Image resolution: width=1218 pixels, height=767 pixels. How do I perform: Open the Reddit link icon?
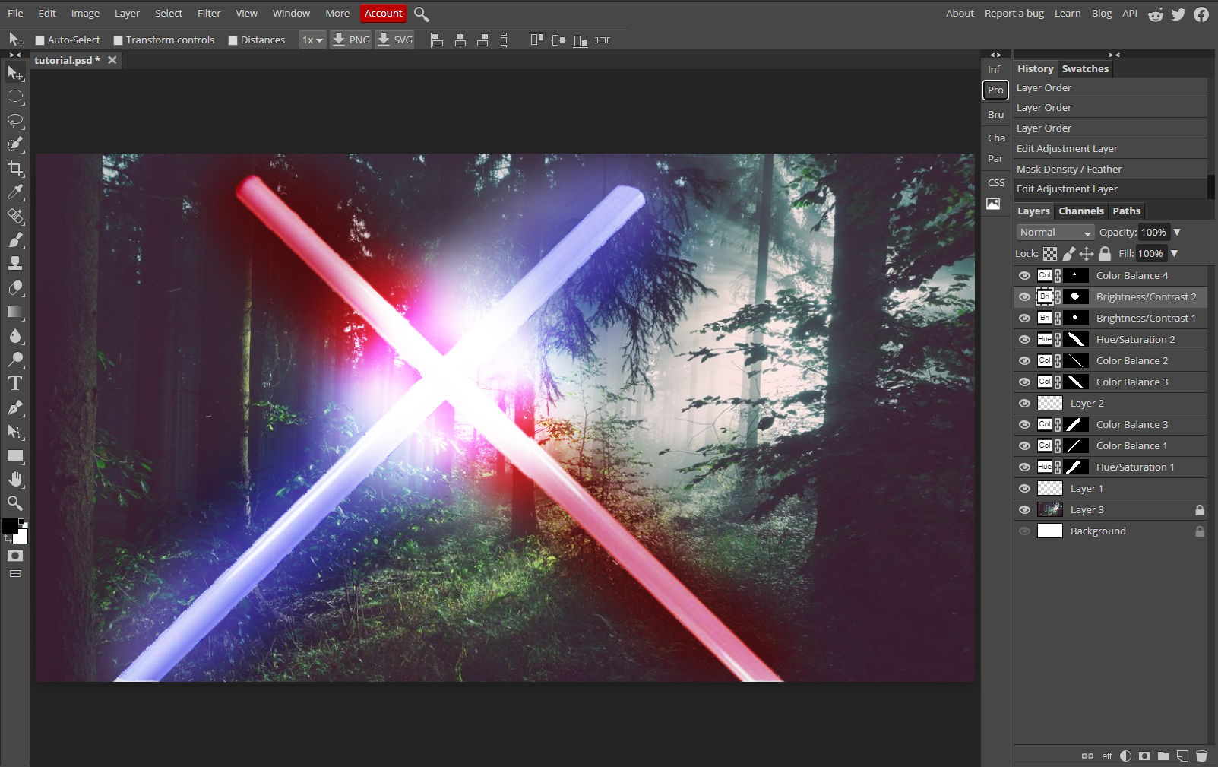tap(1156, 14)
